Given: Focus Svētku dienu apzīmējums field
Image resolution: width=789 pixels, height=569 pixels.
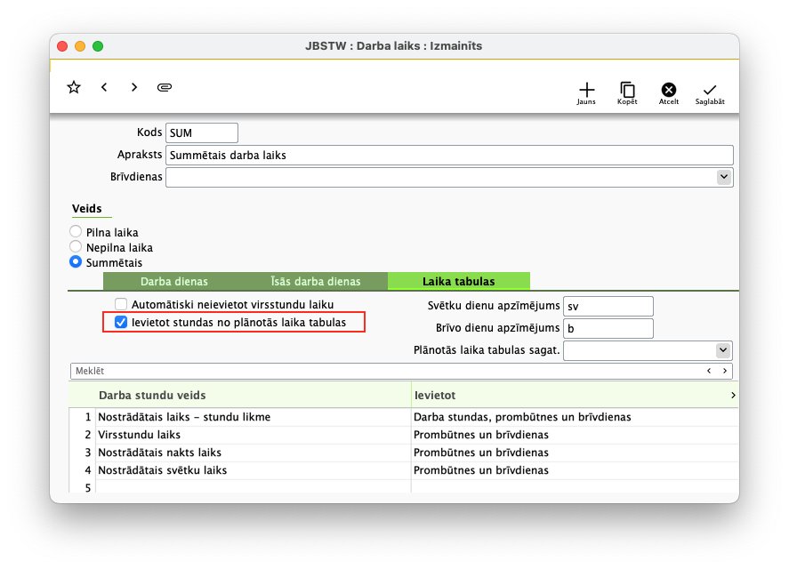Looking at the screenshot, I should [608, 306].
